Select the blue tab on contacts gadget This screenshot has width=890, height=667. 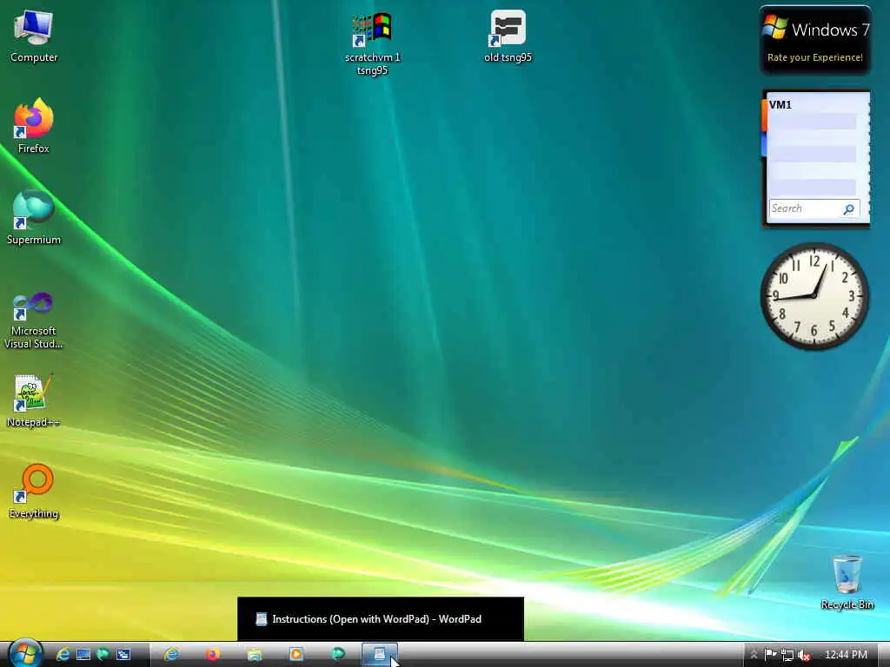point(764,145)
